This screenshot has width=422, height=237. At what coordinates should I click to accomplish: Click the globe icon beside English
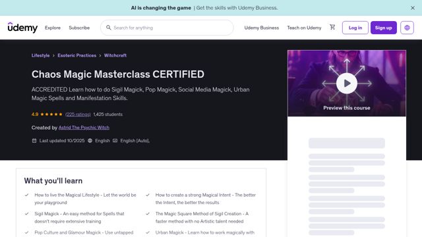[90, 140]
